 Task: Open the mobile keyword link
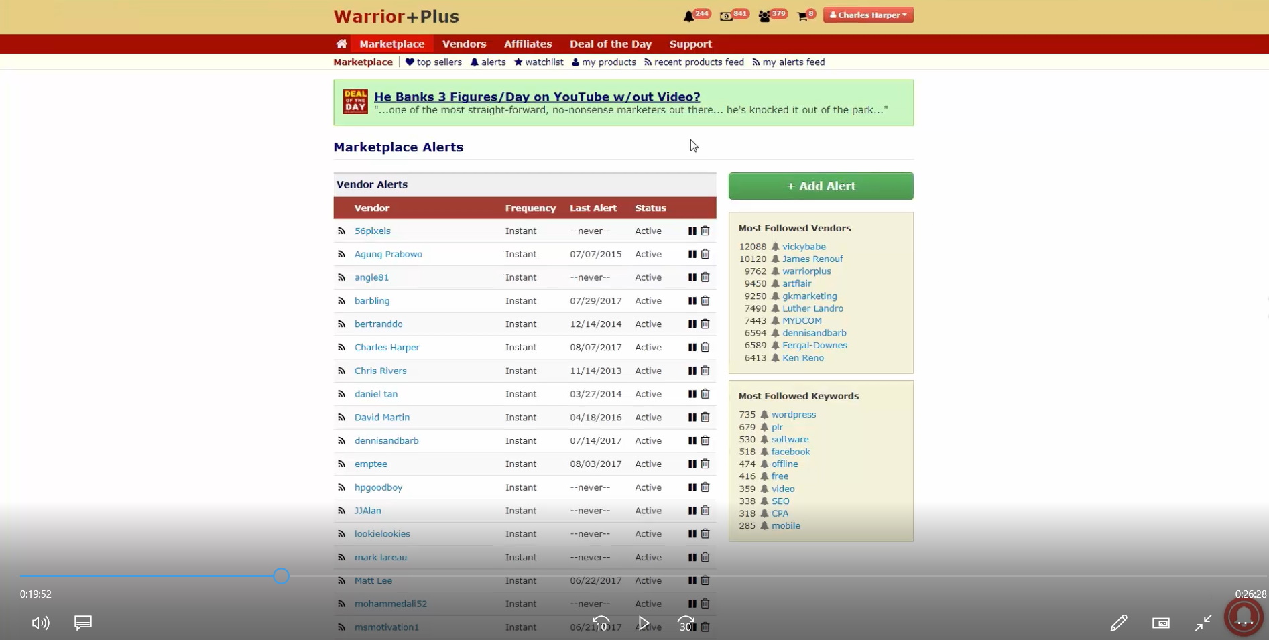coord(786,526)
